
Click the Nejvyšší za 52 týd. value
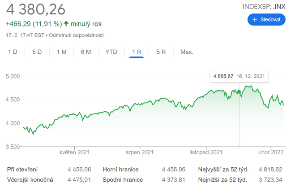(x=270, y=170)
